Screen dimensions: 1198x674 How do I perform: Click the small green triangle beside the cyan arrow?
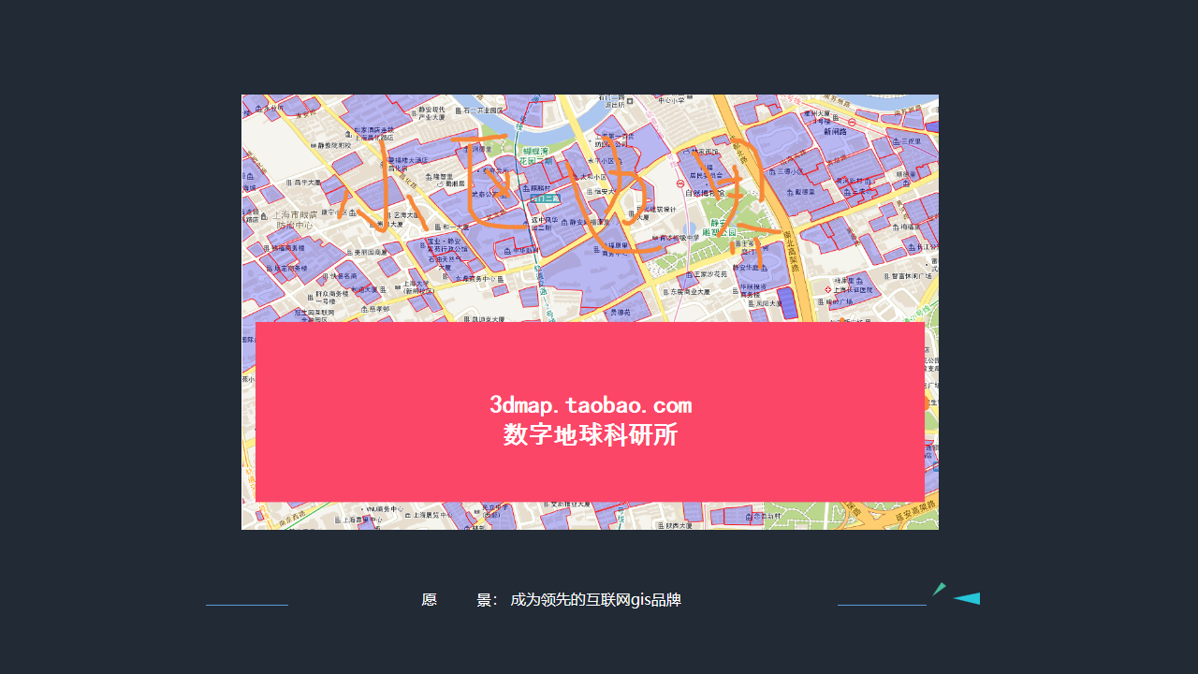pyautogui.click(x=939, y=589)
